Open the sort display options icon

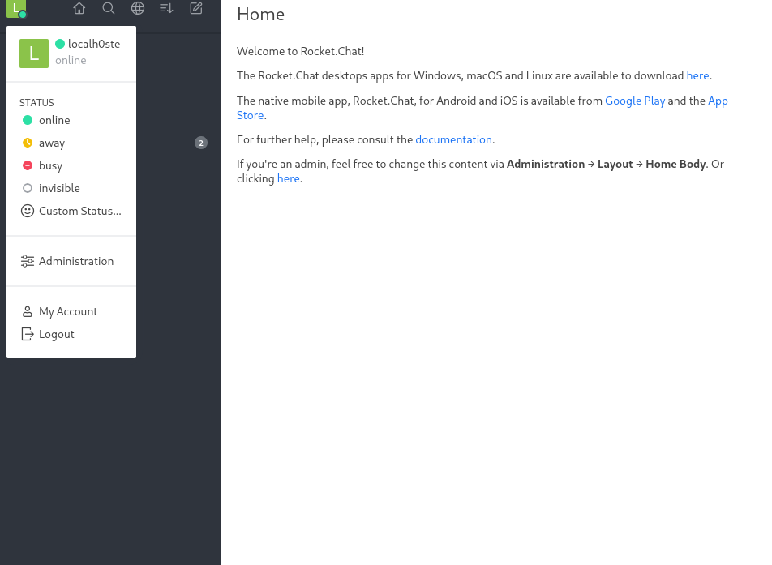[x=166, y=8]
